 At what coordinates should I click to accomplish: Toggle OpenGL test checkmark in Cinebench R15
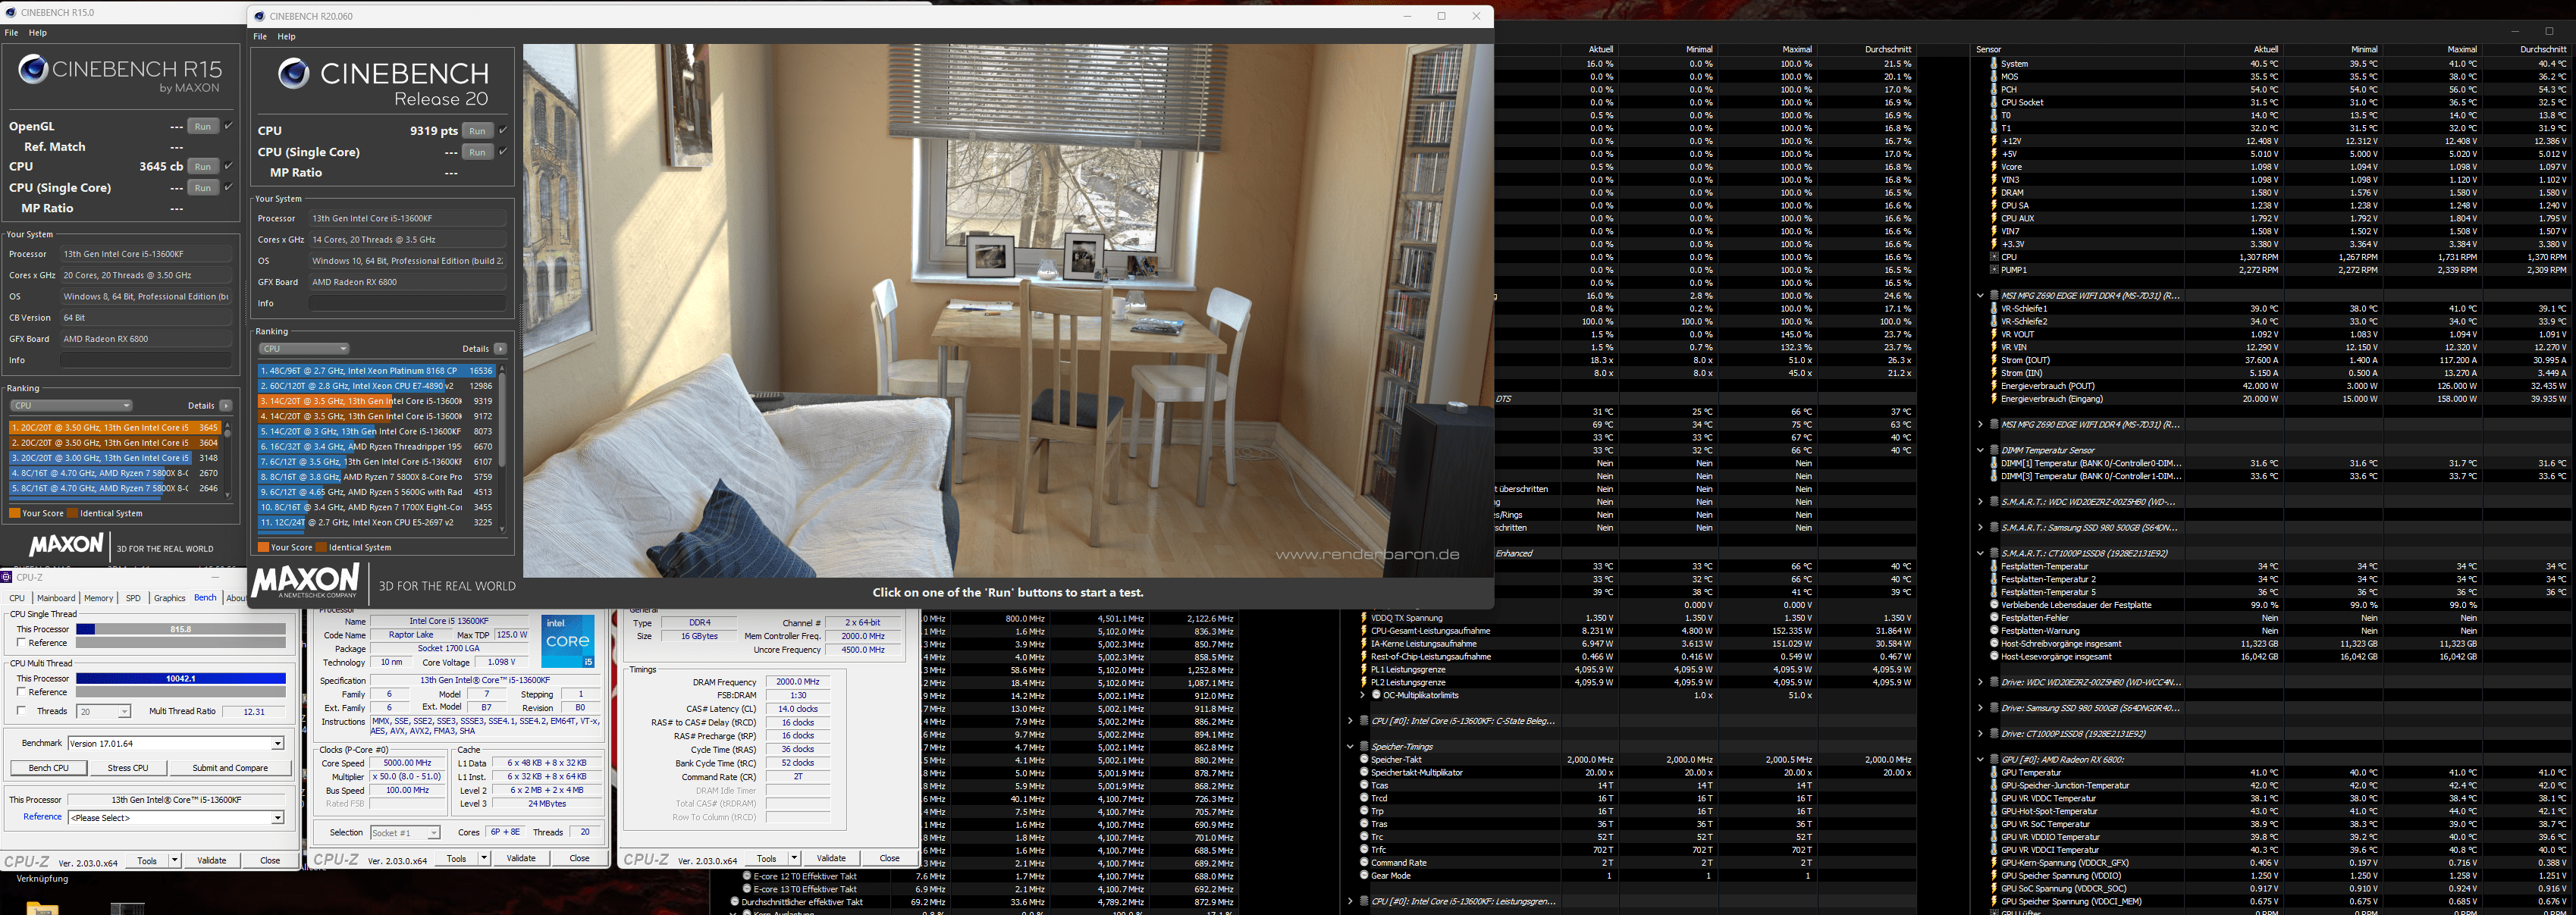tap(229, 126)
